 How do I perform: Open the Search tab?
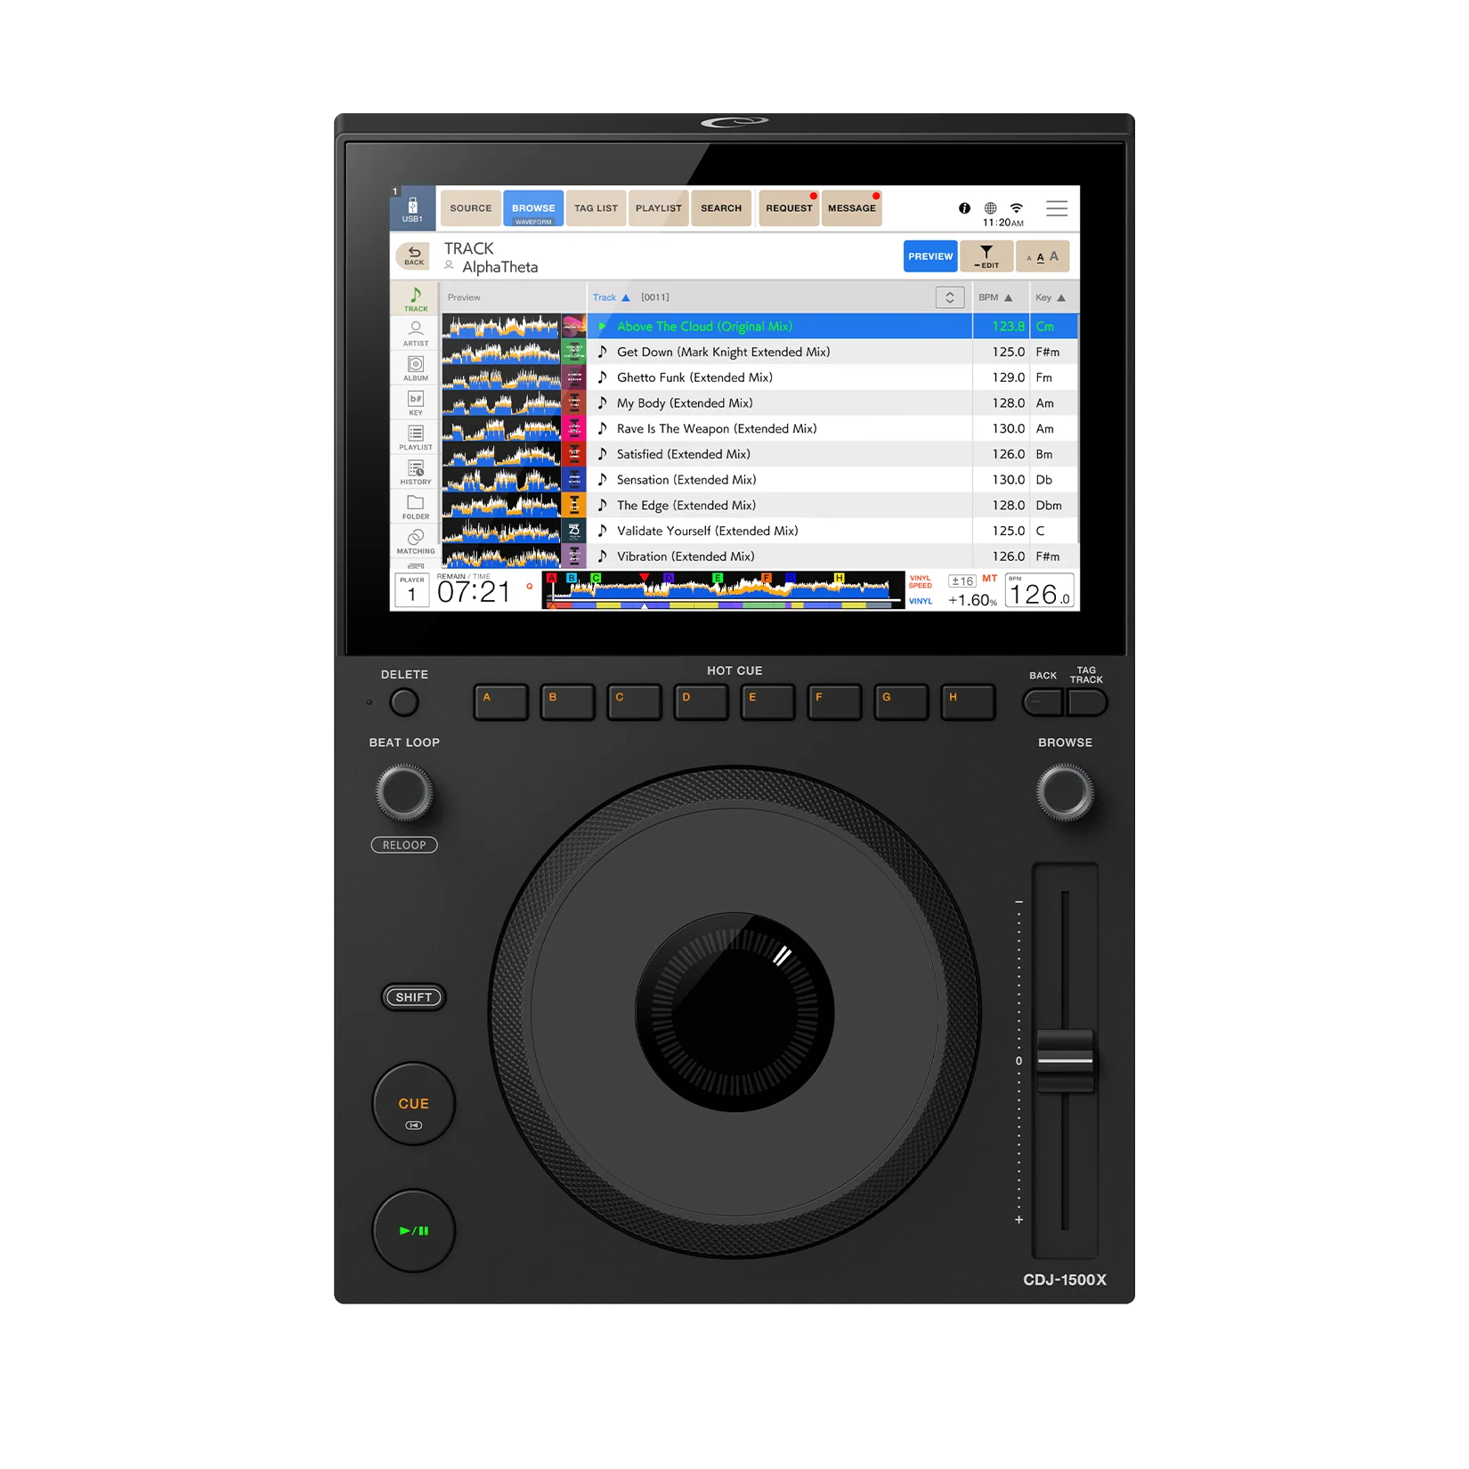pyautogui.click(x=721, y=208)
